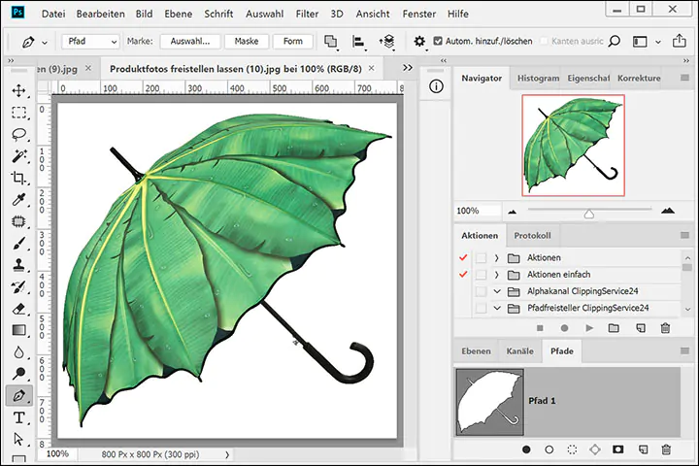Screen dimensions: 699x466
Task: Toggle checkmark for 'Aktionen einfach' set
Action: point(463,275)
